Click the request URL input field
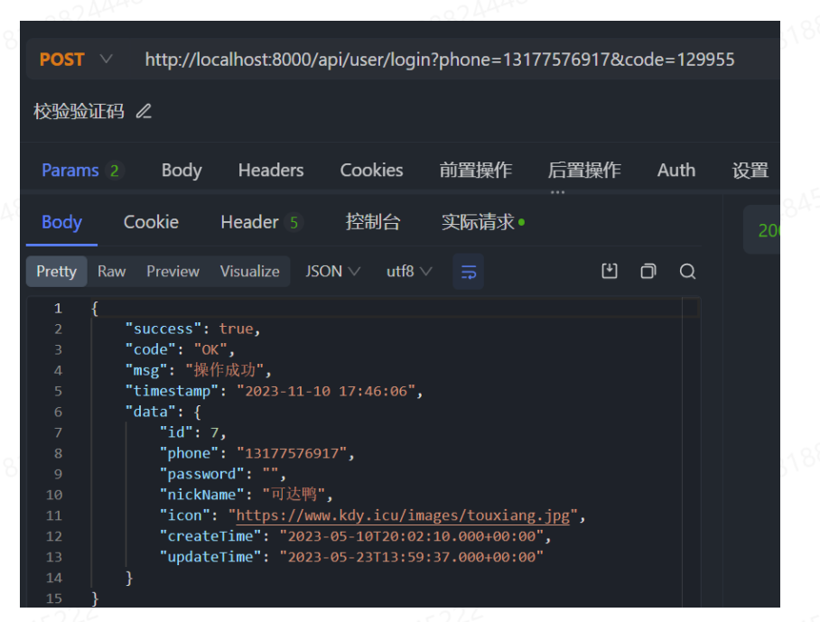 (440, 60)
